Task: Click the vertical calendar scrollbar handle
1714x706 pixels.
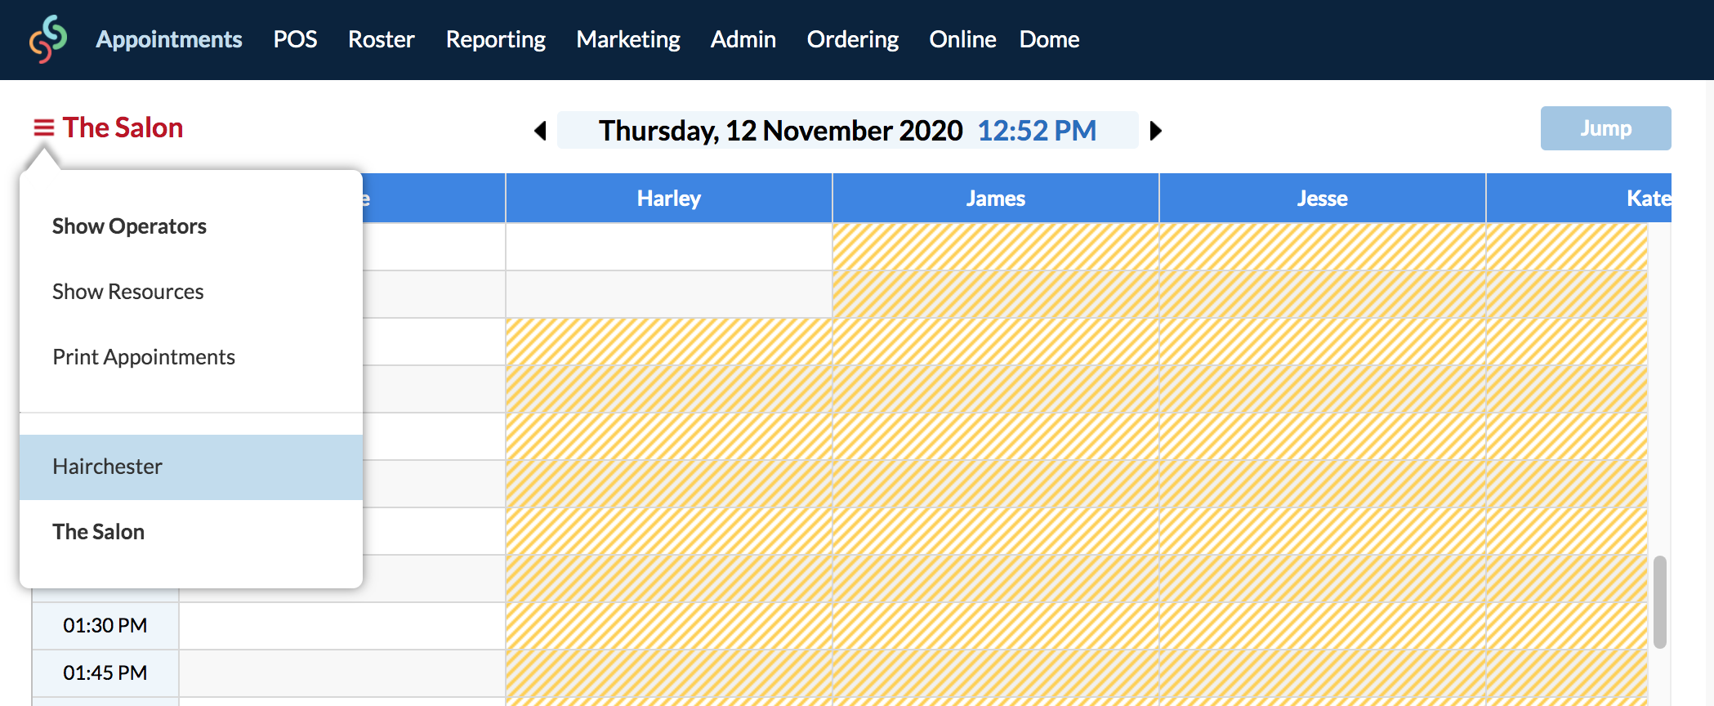Action: tap(1659, 602)
